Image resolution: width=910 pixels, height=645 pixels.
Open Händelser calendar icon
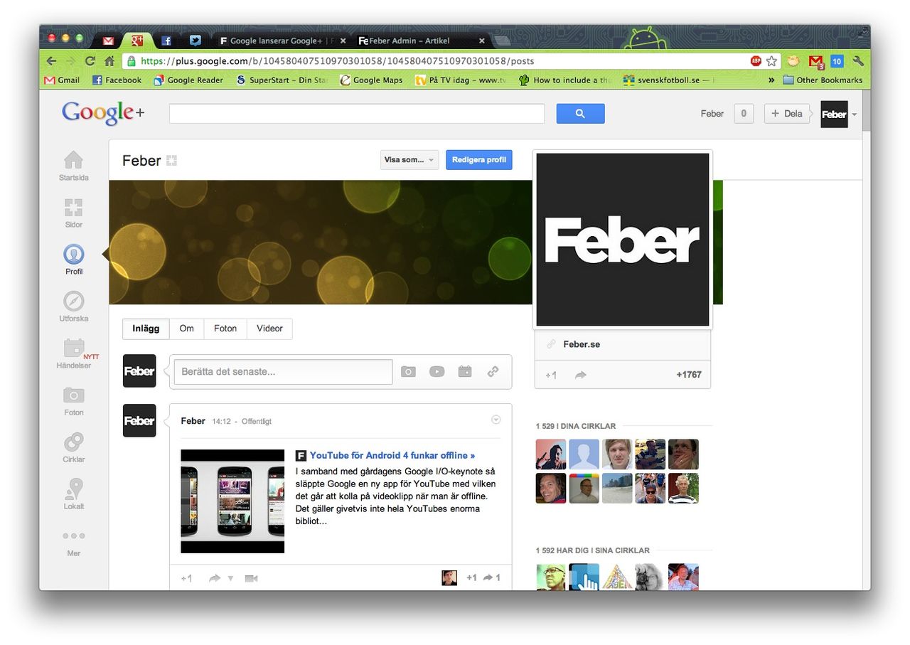(x=73, y=348)
